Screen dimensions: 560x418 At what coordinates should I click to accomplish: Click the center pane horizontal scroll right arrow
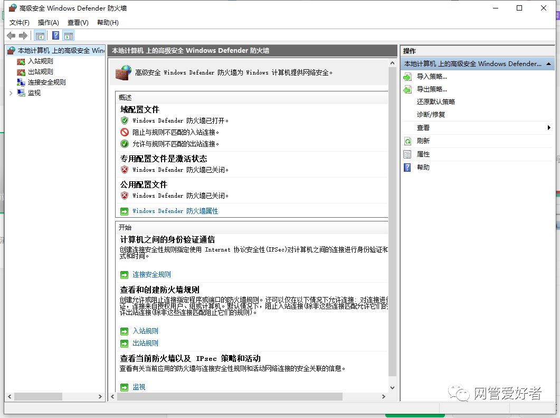coord(384,396)
